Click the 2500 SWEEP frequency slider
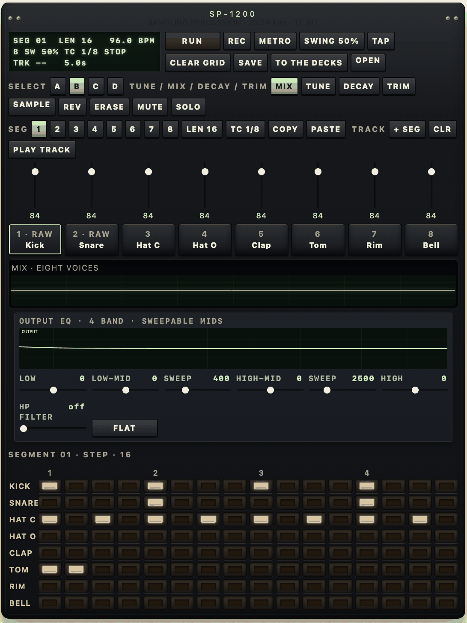 point(342,390)
